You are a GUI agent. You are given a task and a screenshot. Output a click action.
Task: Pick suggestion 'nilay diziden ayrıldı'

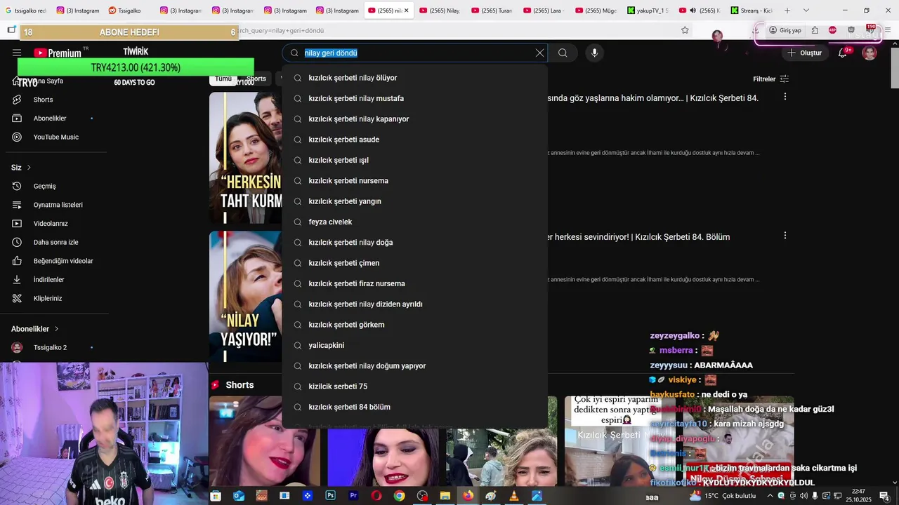(414, 304)
